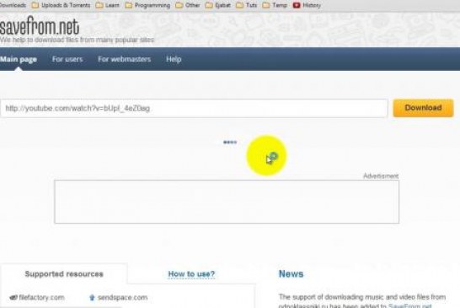Select the Supported resources tab
460x308 pixels.
tap(64, 274)
